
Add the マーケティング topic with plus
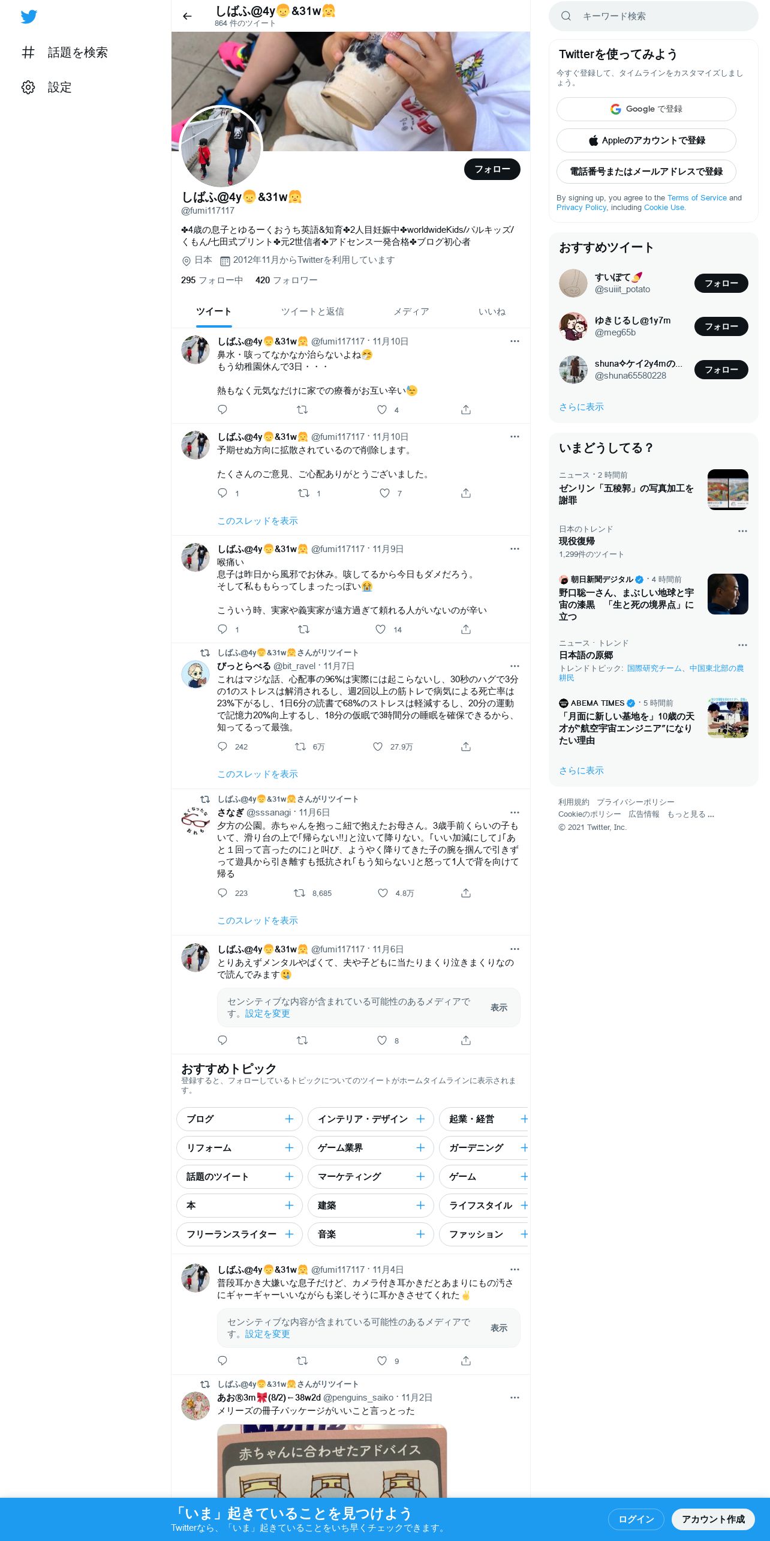pos(420,1177)
